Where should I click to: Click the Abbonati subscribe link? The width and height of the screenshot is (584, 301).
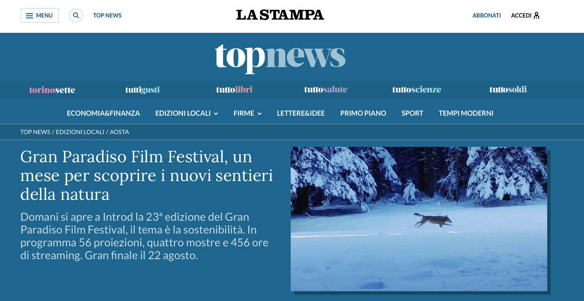487,15
